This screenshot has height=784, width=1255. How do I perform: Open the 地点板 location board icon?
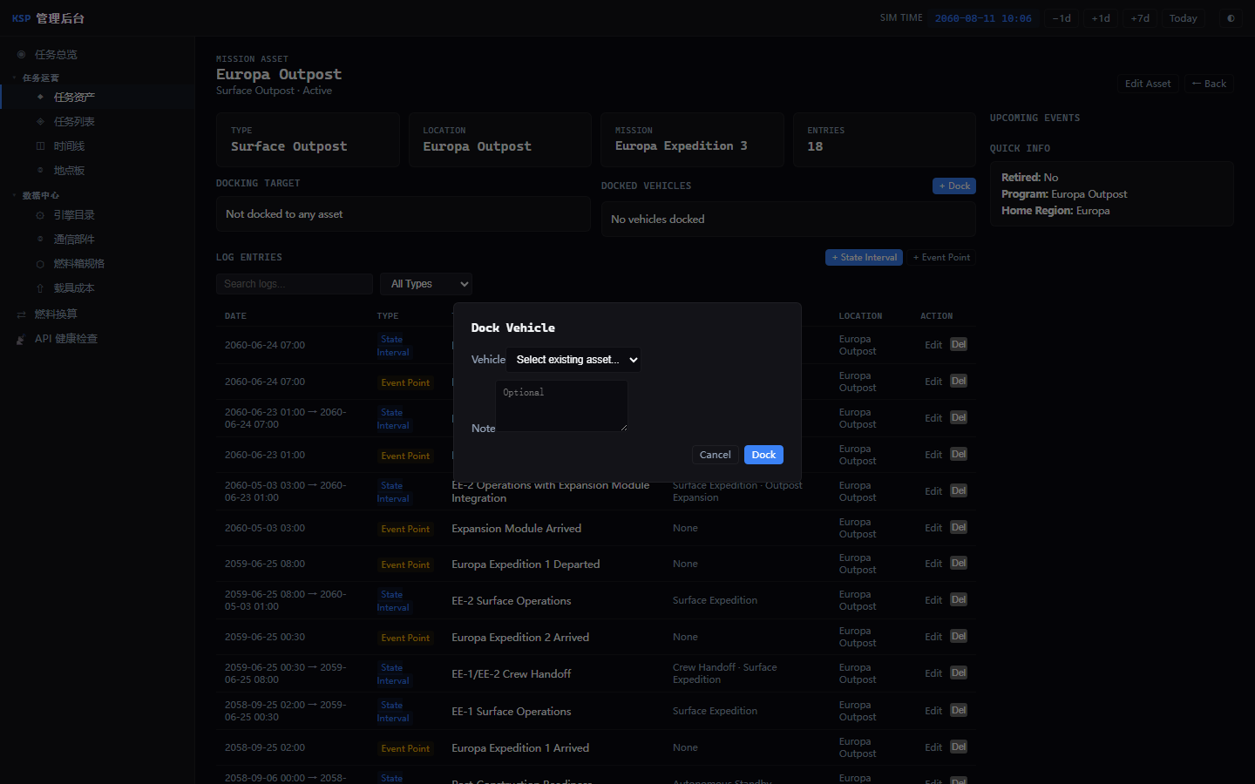[x=40, y=170]
